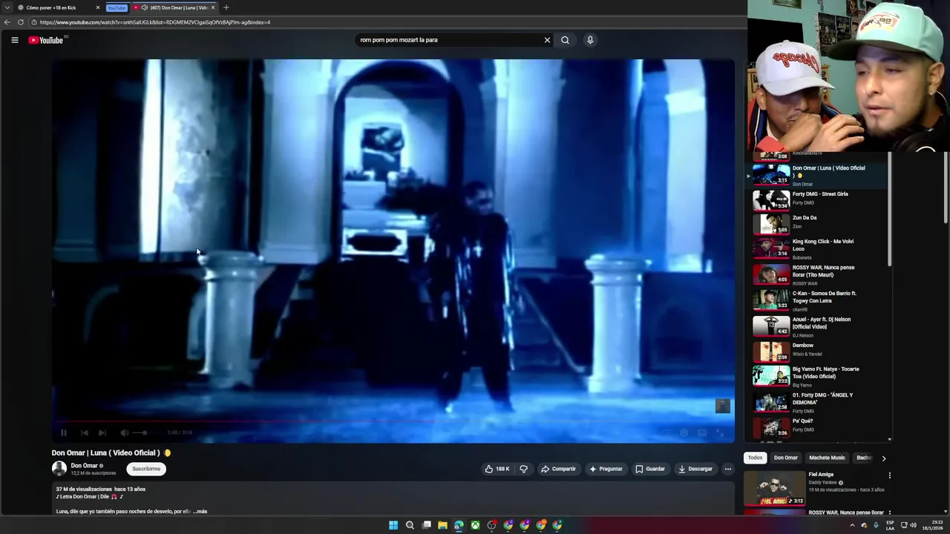Open the player settings gear
Image resolution: width=950 pixels, height=534 pixels.
coord(684,432)
